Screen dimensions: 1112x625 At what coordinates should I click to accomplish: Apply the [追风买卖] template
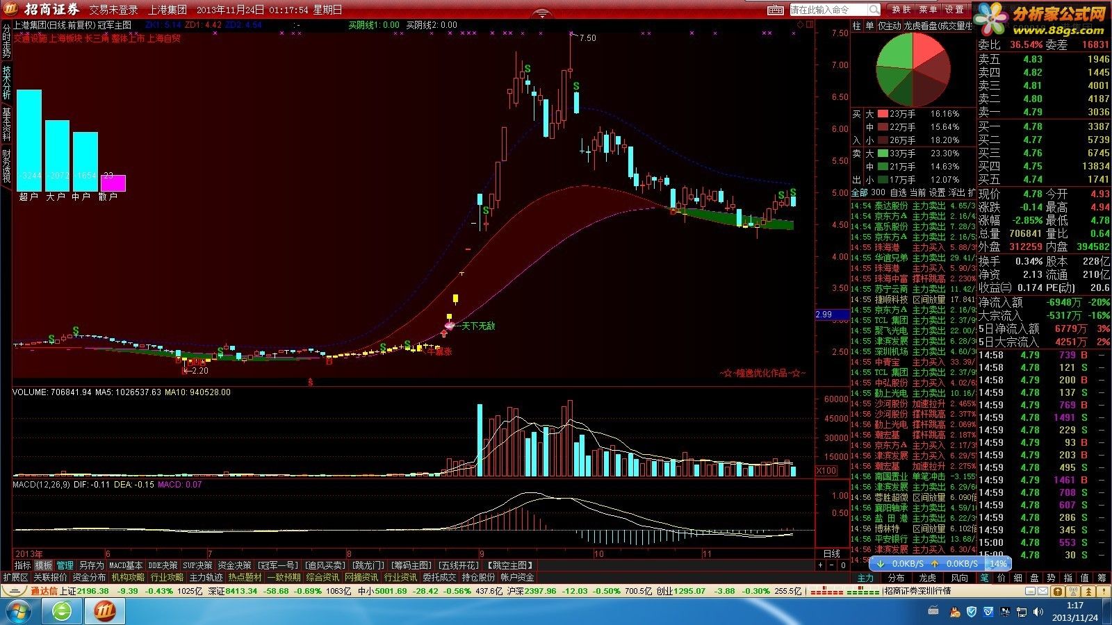[325, 566]
